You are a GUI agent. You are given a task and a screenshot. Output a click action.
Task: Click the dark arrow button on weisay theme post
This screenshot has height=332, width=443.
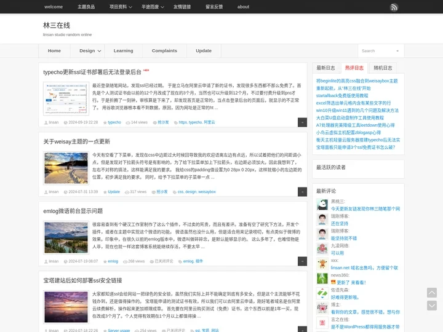[302, 192]
